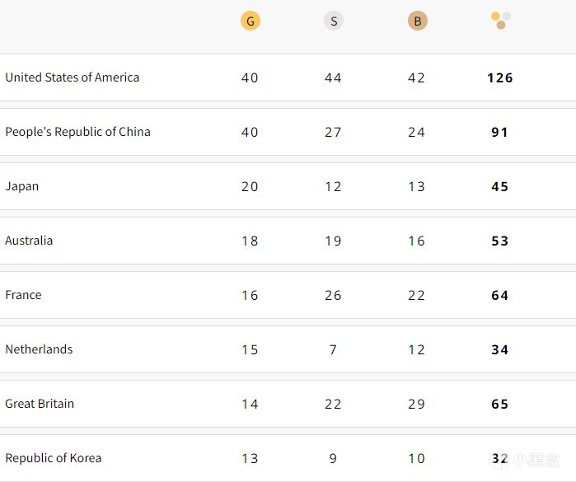Click the bronze medal B icon
This screenshot has width=576, height=482.
pos(418,21)
